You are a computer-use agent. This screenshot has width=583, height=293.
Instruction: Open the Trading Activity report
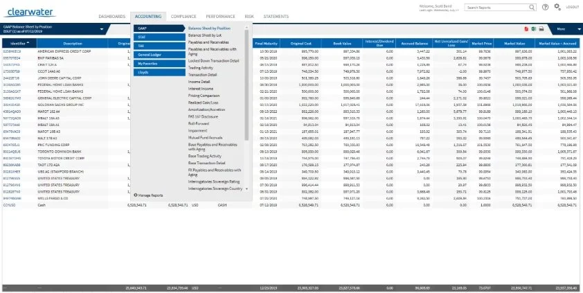pos(201,68)
